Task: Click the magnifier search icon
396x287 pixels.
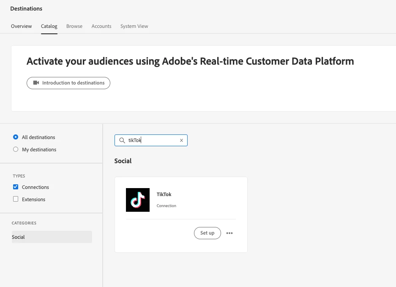Action: click(122, 140)
